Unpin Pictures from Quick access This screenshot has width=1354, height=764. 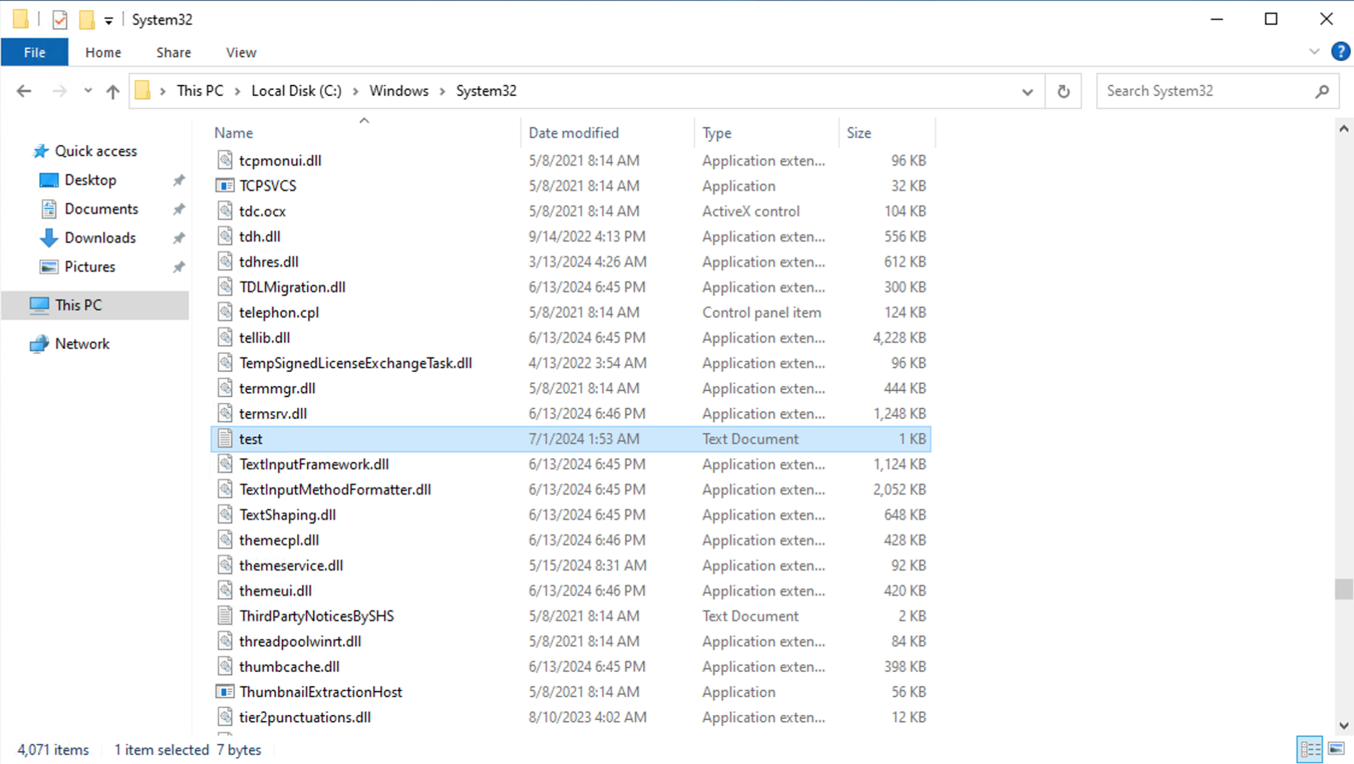178,266
